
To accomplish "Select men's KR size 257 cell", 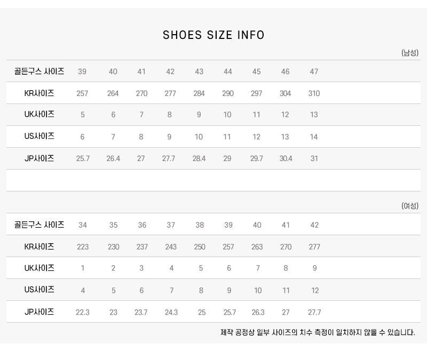I will point(82,93).
